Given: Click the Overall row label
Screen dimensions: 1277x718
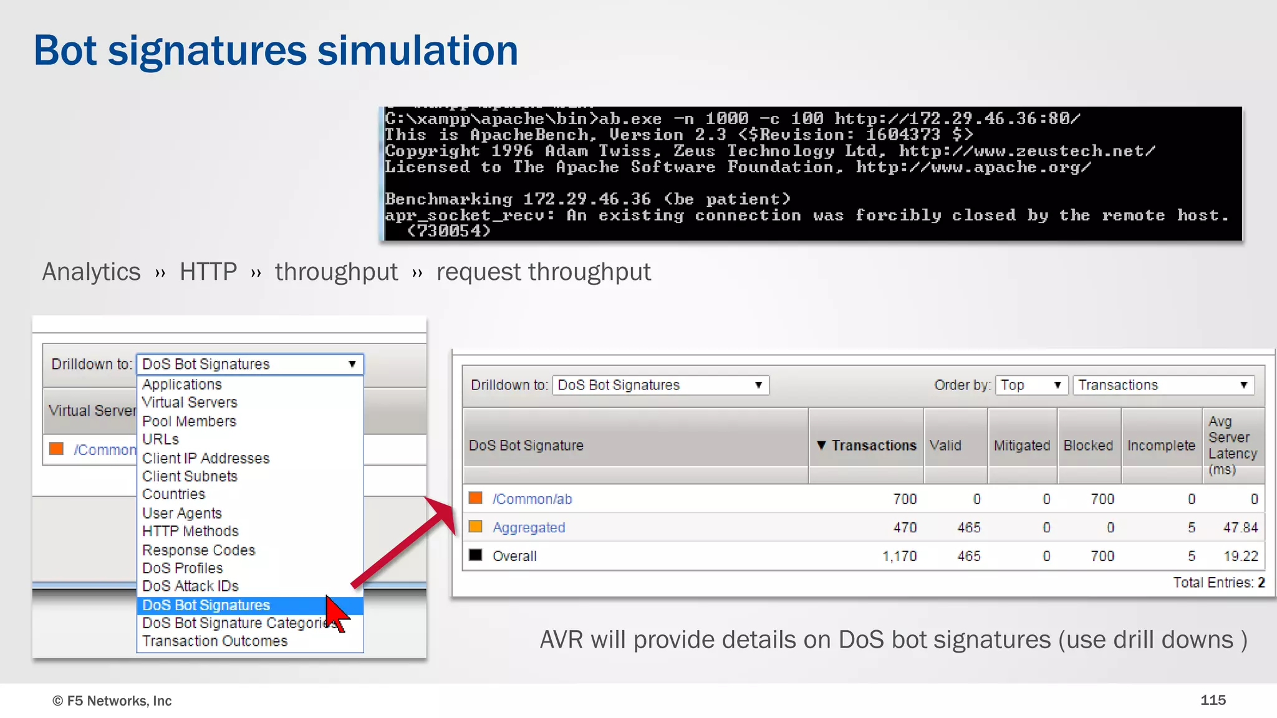Looking at the screenshot, I should tap(514, 556).
